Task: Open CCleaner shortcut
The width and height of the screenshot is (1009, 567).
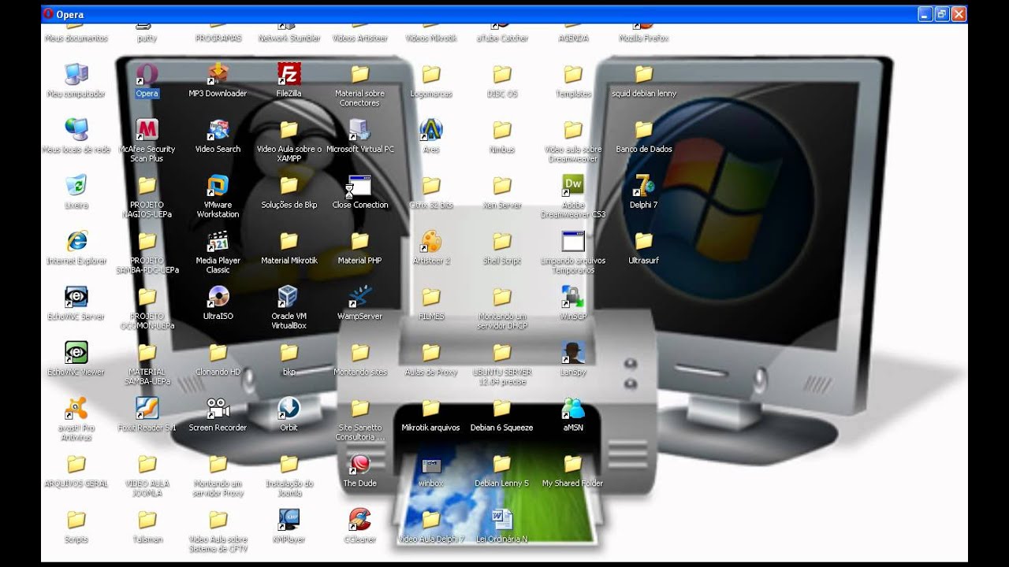Action: pyautogui.click(x=360, y=521)
